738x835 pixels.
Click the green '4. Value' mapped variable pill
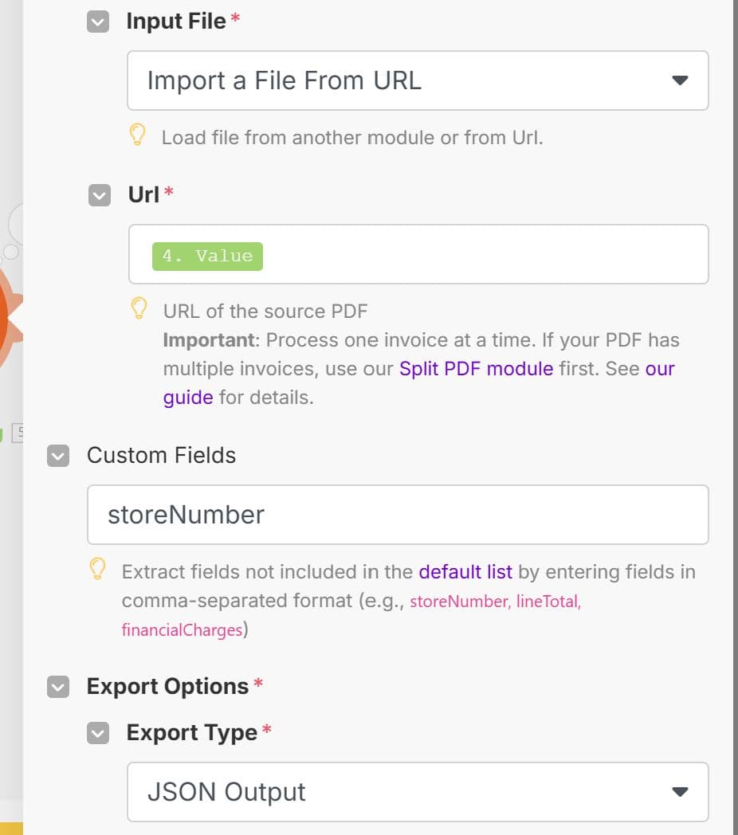[x=207, y=256]
